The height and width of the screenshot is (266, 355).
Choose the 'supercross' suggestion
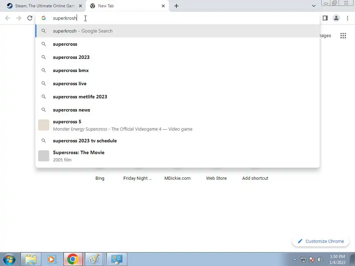[x=177, y=44]
